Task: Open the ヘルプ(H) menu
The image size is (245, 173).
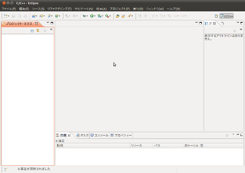Action: (x=174, y=9)
